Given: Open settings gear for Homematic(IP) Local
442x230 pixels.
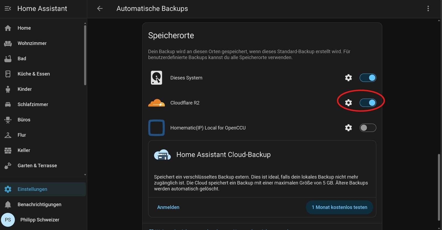Looking at the screenshot, I should 348,128.
